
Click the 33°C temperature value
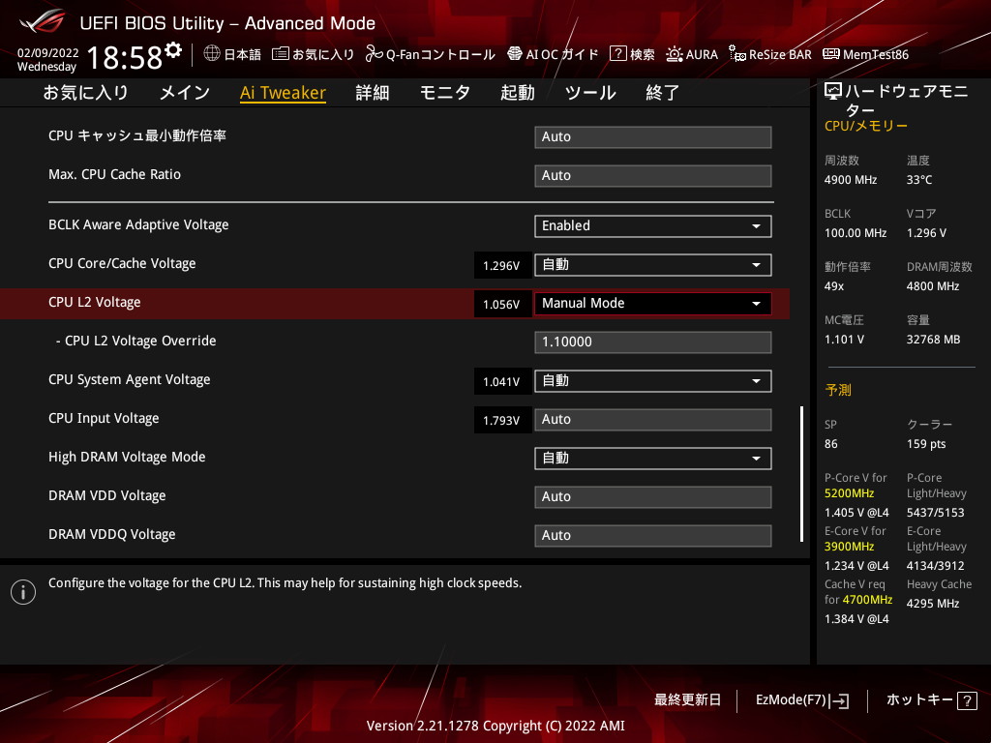pos(919,180)
